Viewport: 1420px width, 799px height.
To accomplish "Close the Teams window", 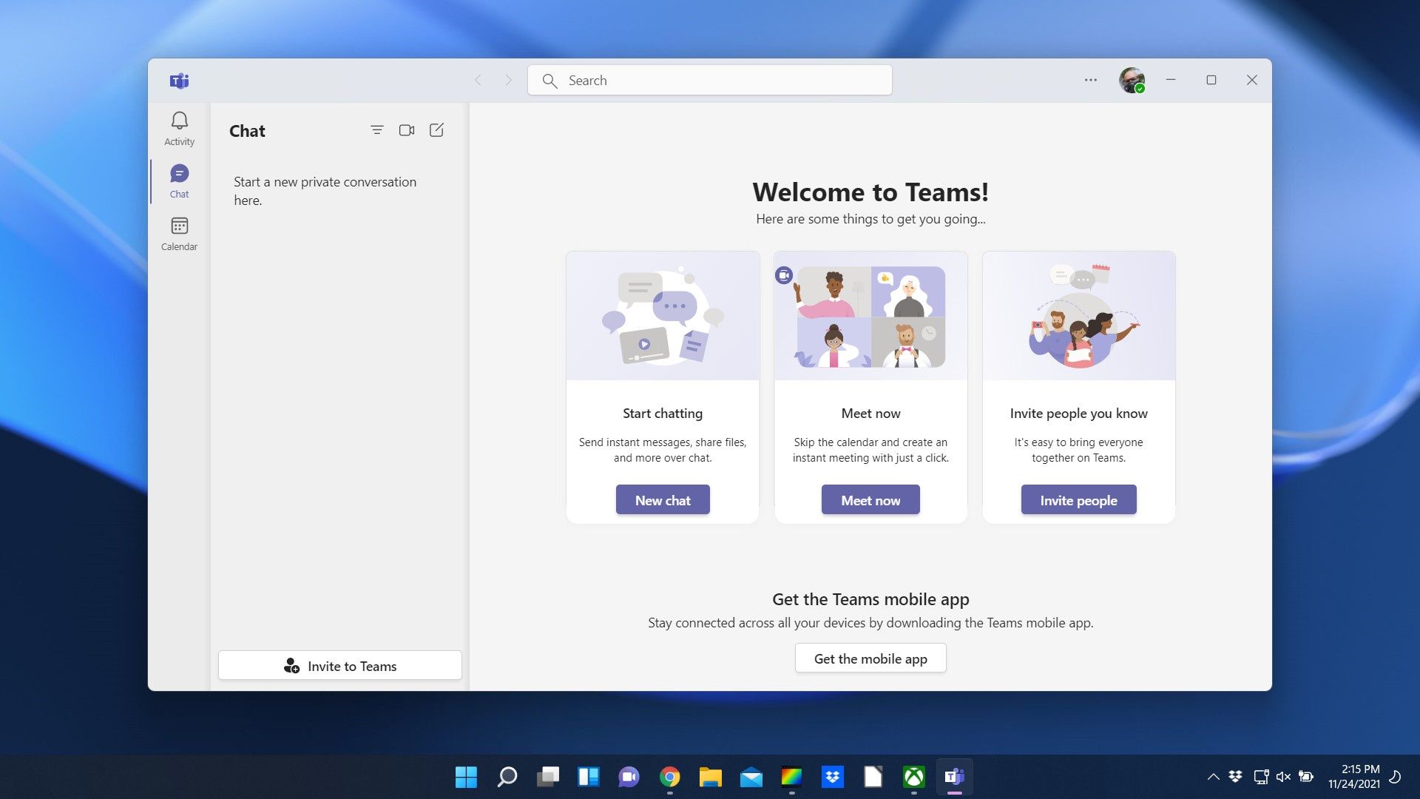I will (x=1252, y=80).
